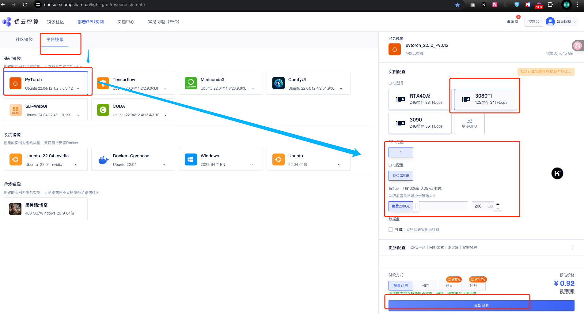This screenshot has width=584, height=314.
Task: Click the selected pytorch_2.5.0 image icon
Action: click(x=395, y=49)
